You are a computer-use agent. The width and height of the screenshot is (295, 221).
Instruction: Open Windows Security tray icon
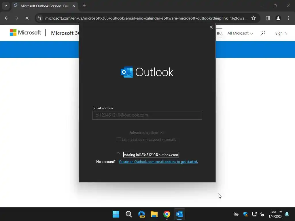(x=245, y=214)
